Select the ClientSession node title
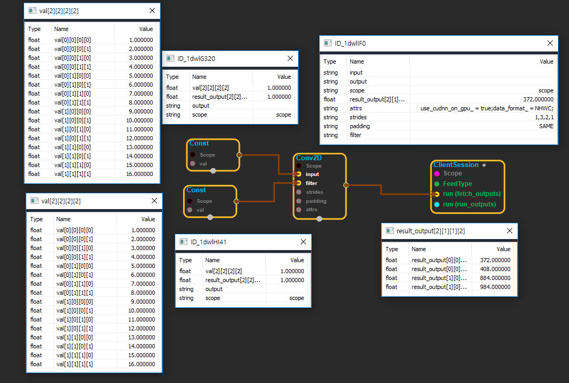Screen dimensions: 569x383 click(456, 165)
